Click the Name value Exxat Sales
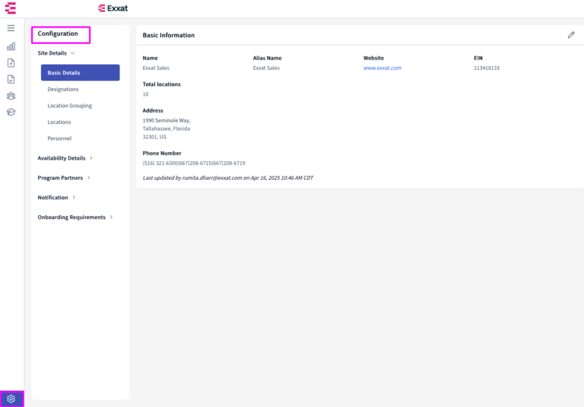Image resolution: width=584 pixels, height=407 pixels. point(156,68)
